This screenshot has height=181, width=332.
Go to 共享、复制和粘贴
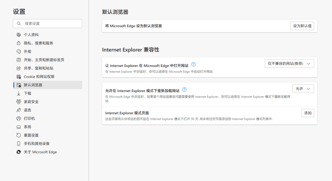[47, 68]
